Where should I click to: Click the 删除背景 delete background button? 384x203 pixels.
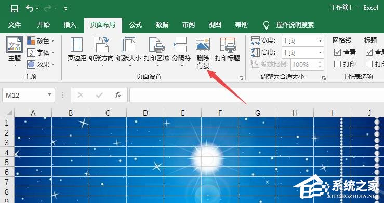tap(203, 53)
